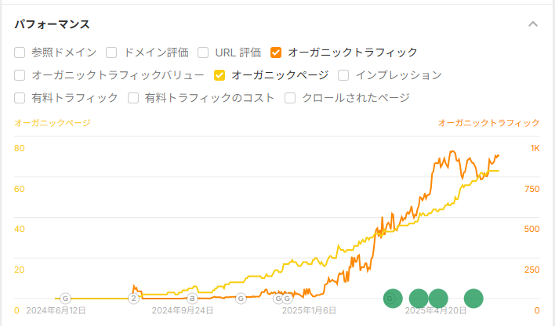555x326 pixels.
Task: Tick the URL 評価 checkbox
Action: coord(203,53)
